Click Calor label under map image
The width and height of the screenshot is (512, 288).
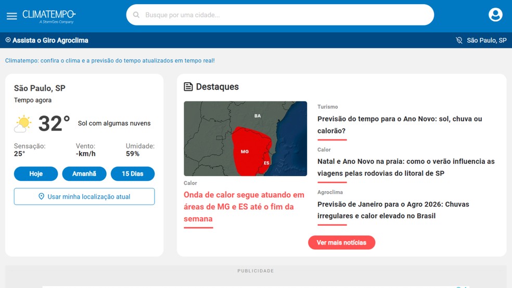click(190, 184)
